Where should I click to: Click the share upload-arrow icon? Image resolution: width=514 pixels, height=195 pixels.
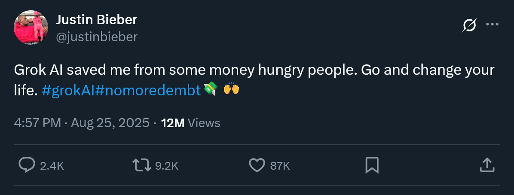tap(486, 165)
